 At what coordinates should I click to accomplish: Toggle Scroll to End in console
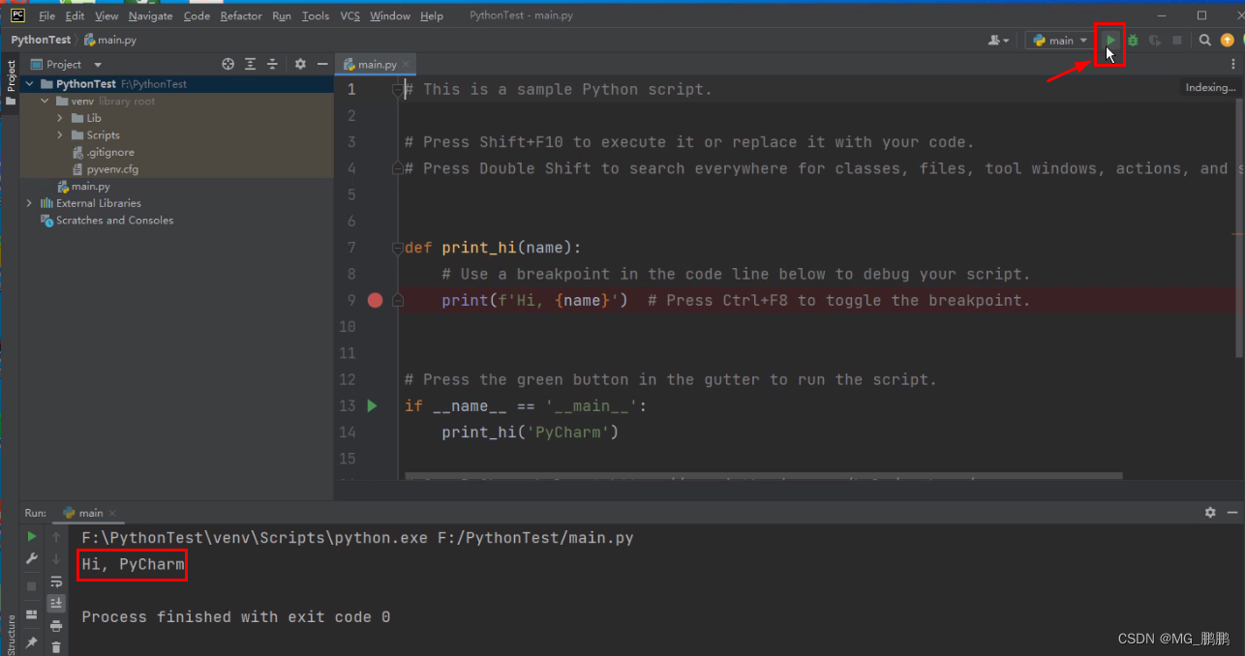tap(56, 602)
